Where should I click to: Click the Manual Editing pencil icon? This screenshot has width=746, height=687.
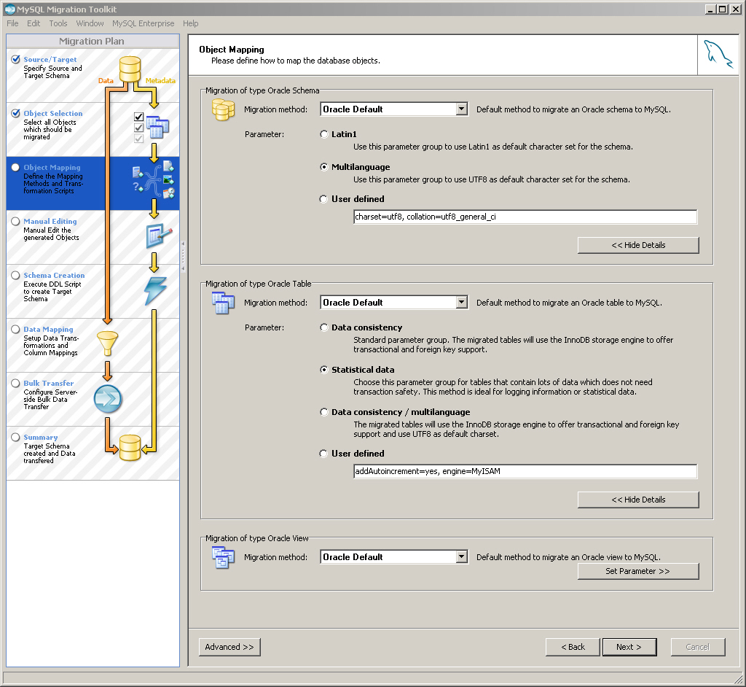[x=158, y=236]
